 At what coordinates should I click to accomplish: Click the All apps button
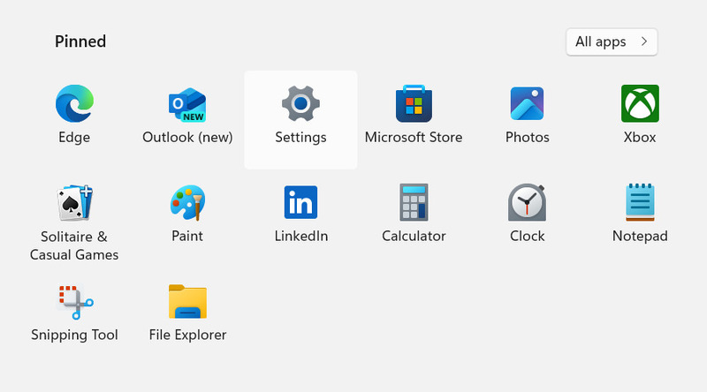click(x=612, y=41)
